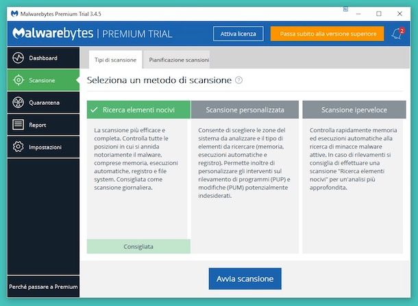Click the Quarantena radiation icon

(18, 102)
